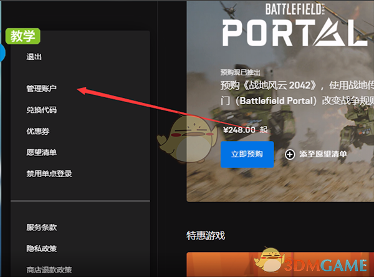Open the 优惠券 menu entry
Screen dimensions: 374x277
pos(37,131)
